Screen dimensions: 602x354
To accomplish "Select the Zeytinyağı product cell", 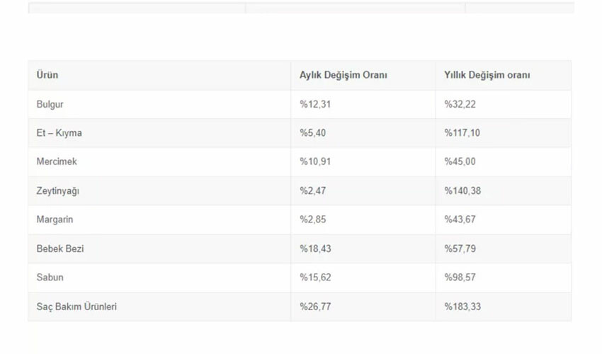I will [58, 191].
